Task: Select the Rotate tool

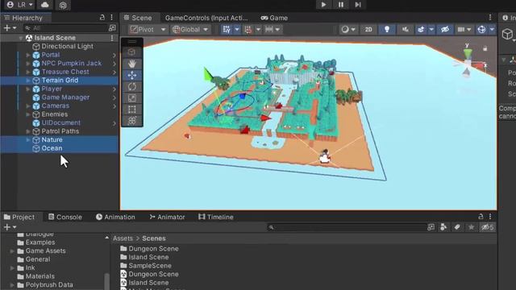Action: click(x=132, y=87)
